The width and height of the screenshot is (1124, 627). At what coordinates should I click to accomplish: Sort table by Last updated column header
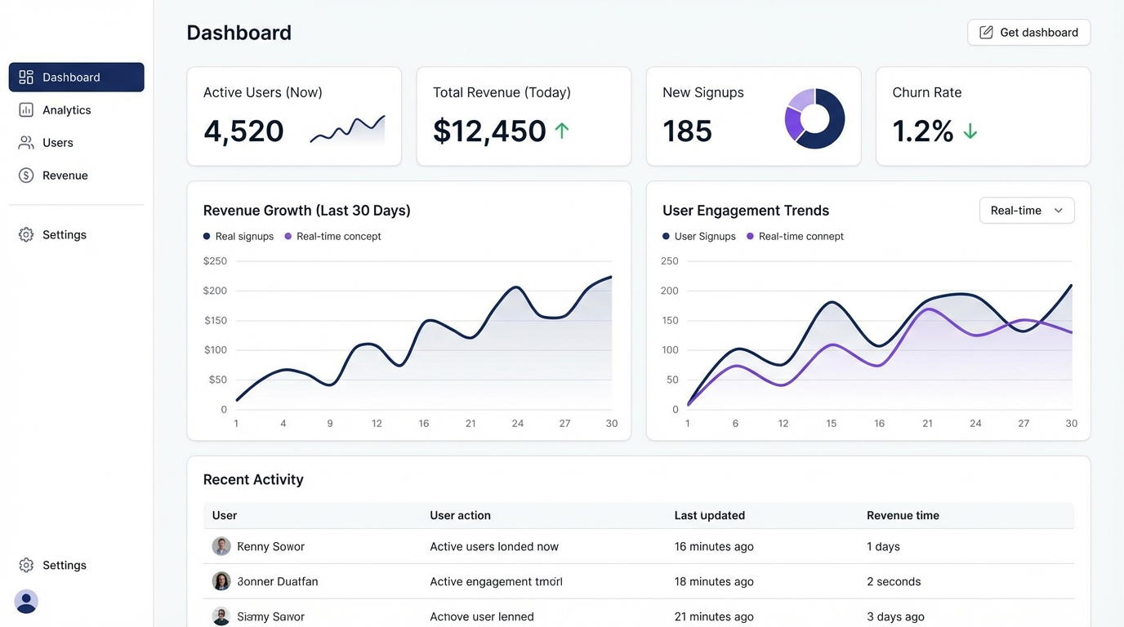pyautogui.click(x=709, y=516)
